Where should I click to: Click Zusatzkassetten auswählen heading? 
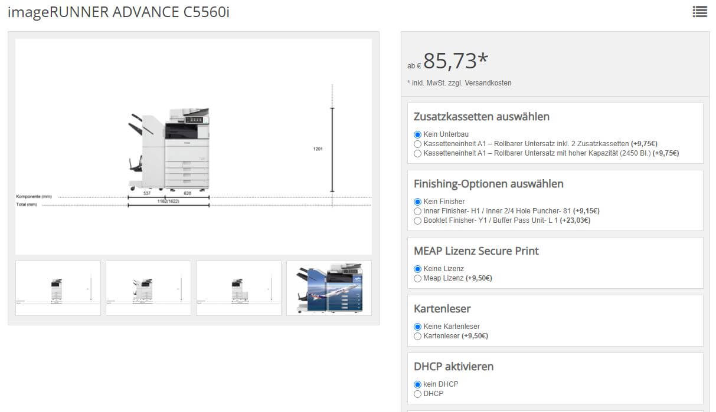[482, 116]
